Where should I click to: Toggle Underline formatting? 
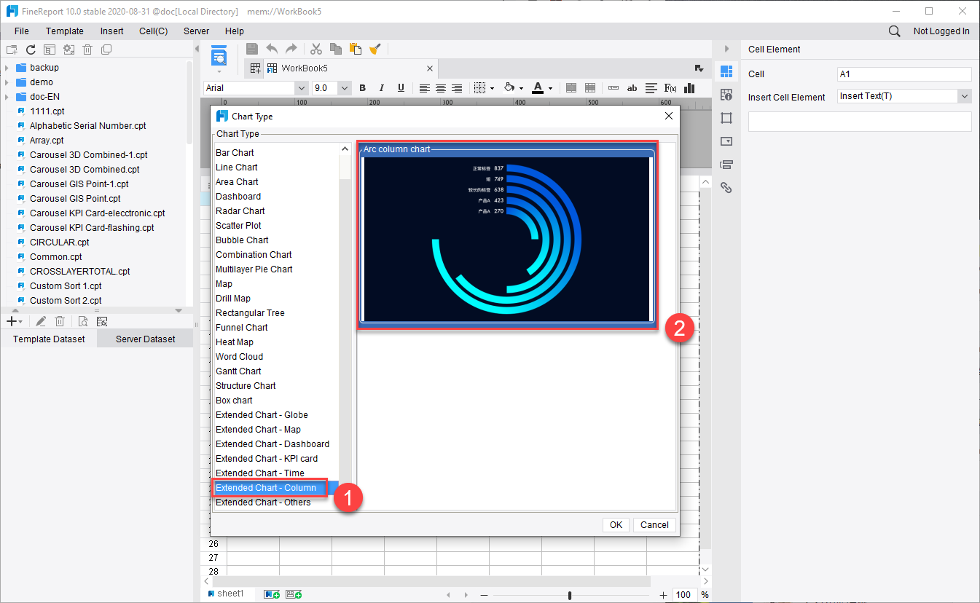tap(401, 88)
